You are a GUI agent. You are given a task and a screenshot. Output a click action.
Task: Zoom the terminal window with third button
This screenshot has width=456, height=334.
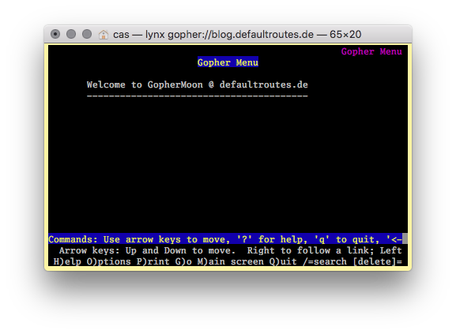point(87,34)
